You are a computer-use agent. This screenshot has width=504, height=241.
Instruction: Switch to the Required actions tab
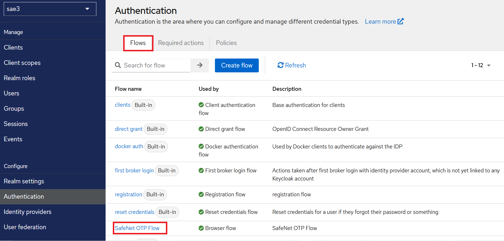pyautogui.click(x=181, y=43)
